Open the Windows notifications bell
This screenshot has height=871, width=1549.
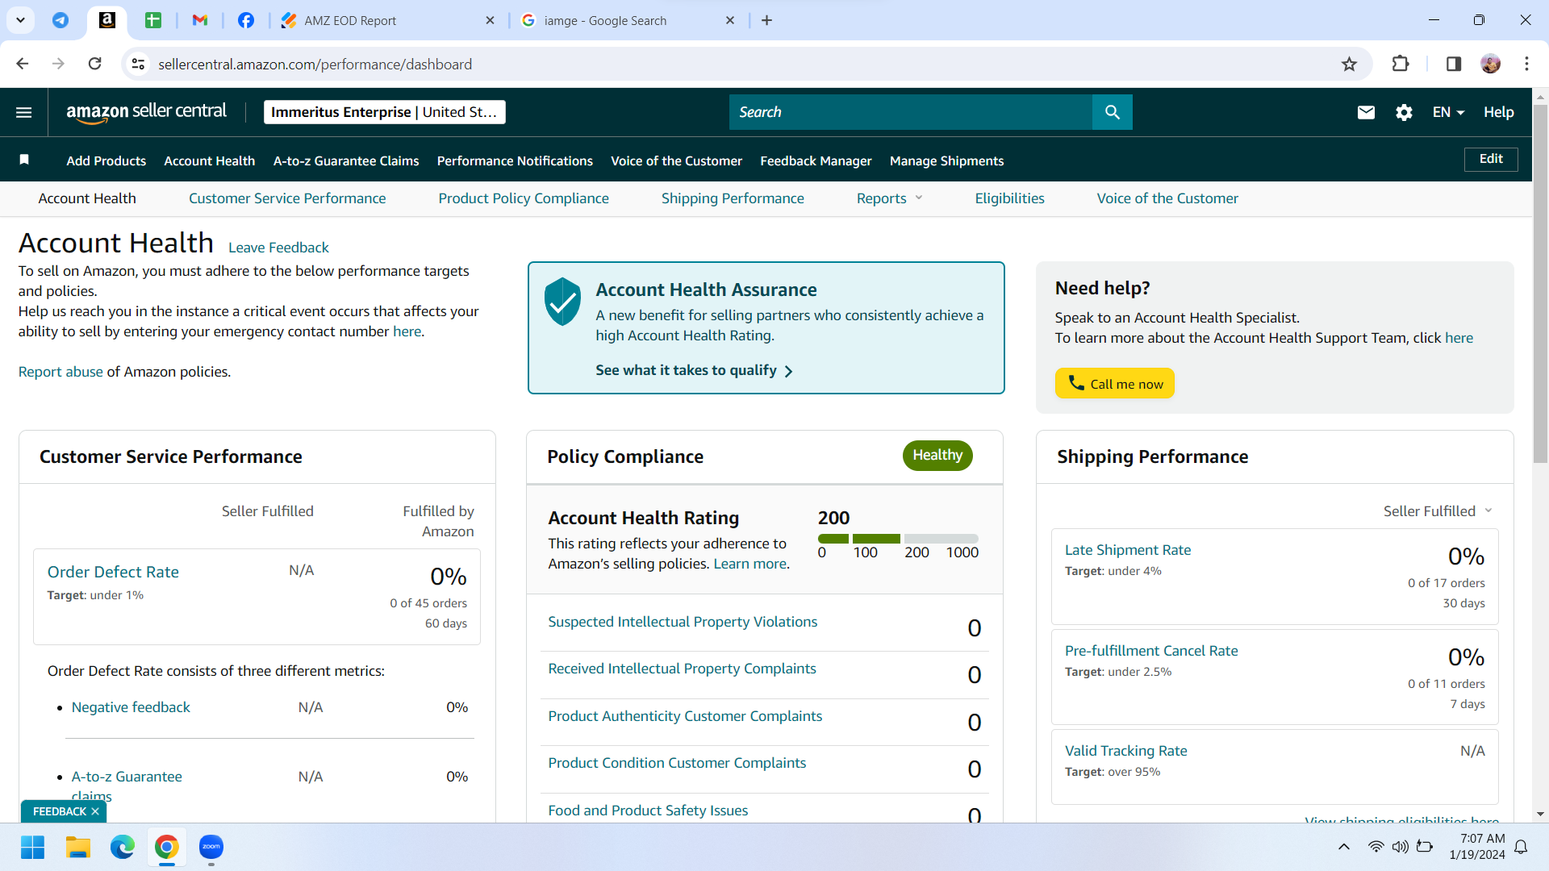tap(1521, 847)
